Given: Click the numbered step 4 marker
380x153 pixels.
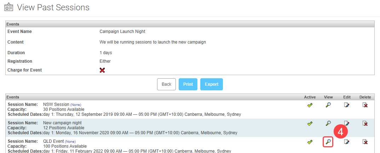Looking at the screenshot, I should click(x=340, y=131).
